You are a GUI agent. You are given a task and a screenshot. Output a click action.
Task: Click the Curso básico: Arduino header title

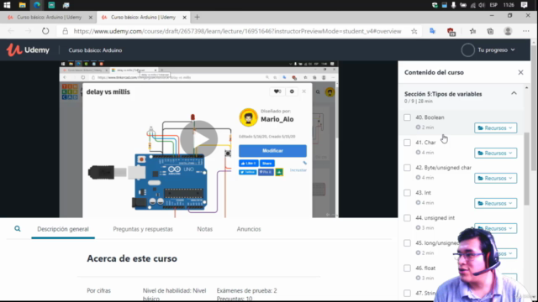(x=95, y=50)
